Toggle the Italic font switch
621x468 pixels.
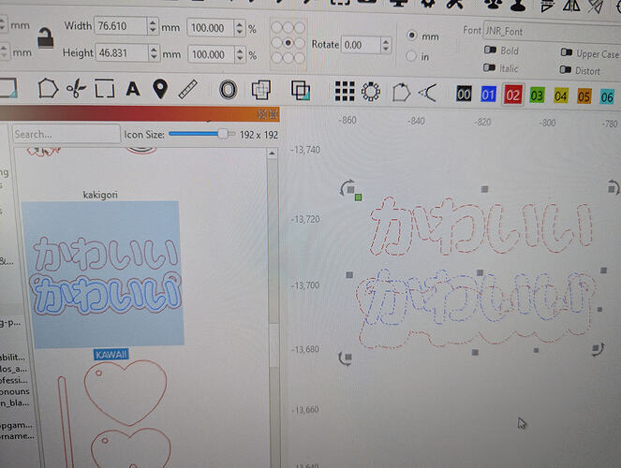489,67
